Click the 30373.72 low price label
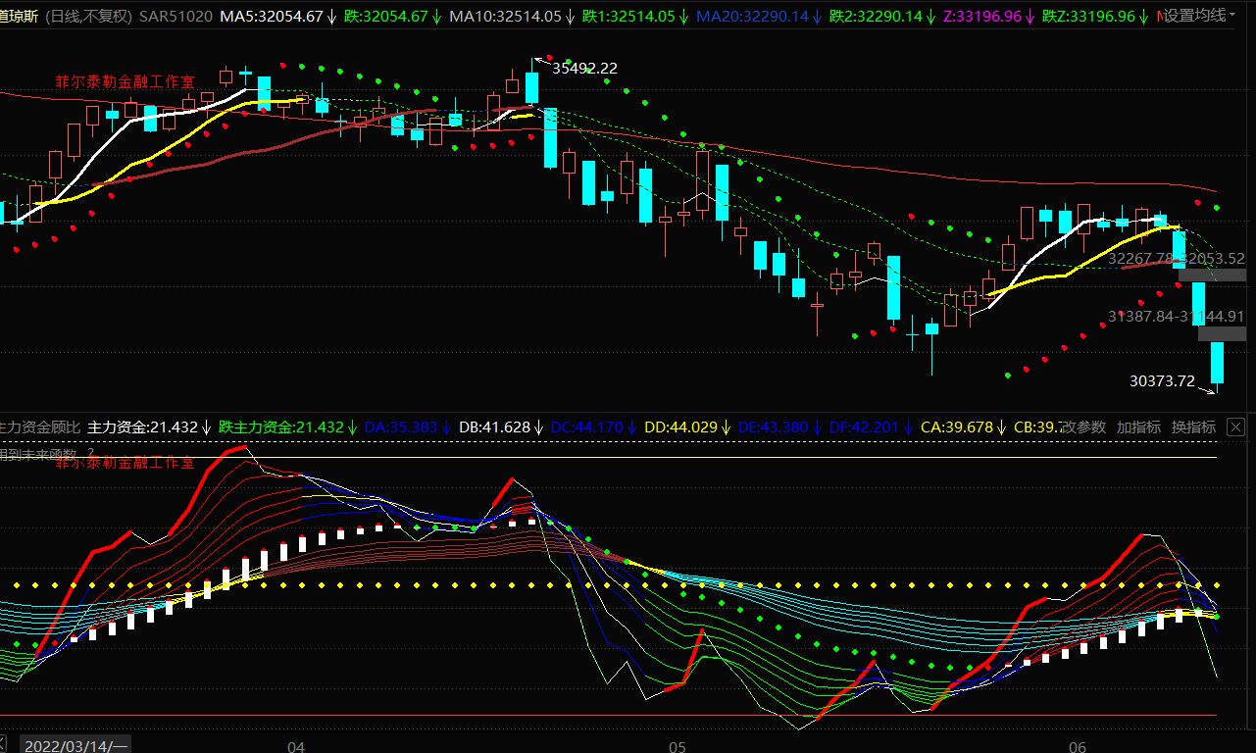This screenshot has width=1256, height=753. [x=1162, y=381]
